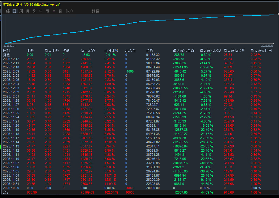279x198 pixels.
Task: Toggle the 账户 account display
Action: (x=69, y=11)
